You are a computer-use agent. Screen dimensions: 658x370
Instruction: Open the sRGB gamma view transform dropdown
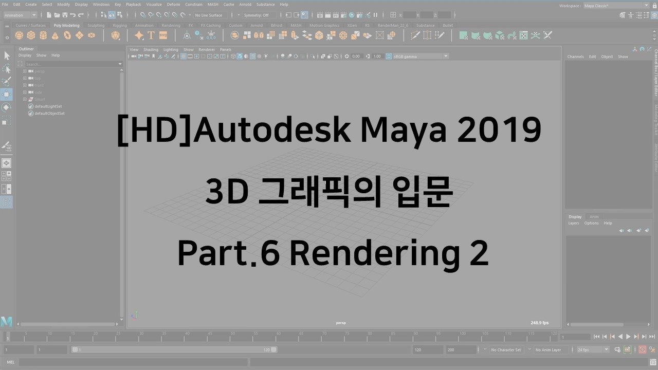point(421,56)
